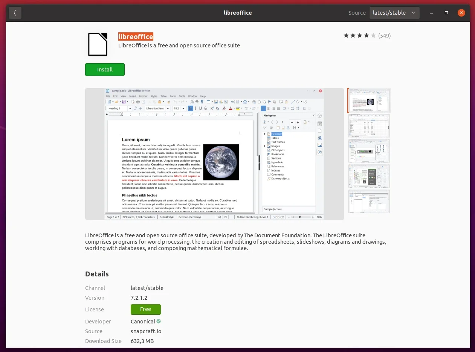The image size is (475, 352).
Task: Select the fifth thumbnail at the bottom
Action: (x=369, y=202)
